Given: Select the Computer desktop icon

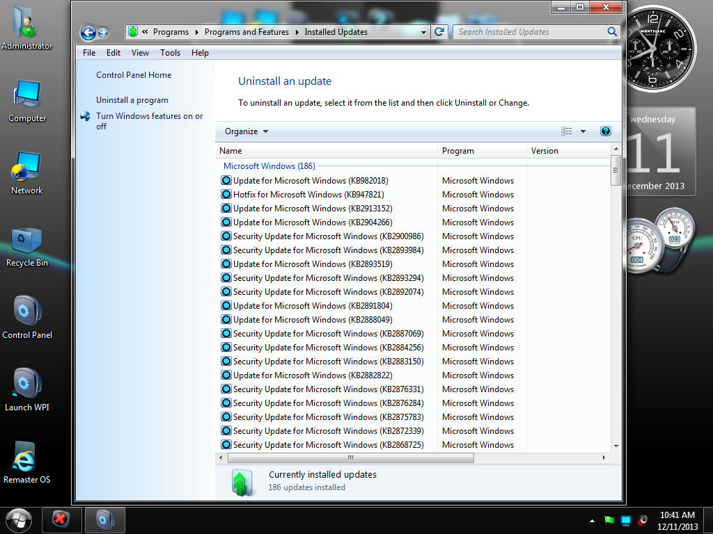Looking at the screenshot, I should tap(27, 101).
